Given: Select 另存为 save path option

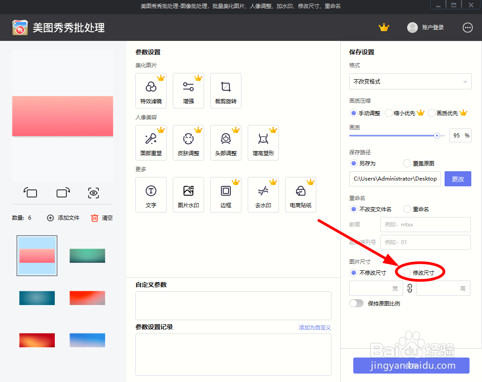Looking at the screenshot, I should (363, 163).
